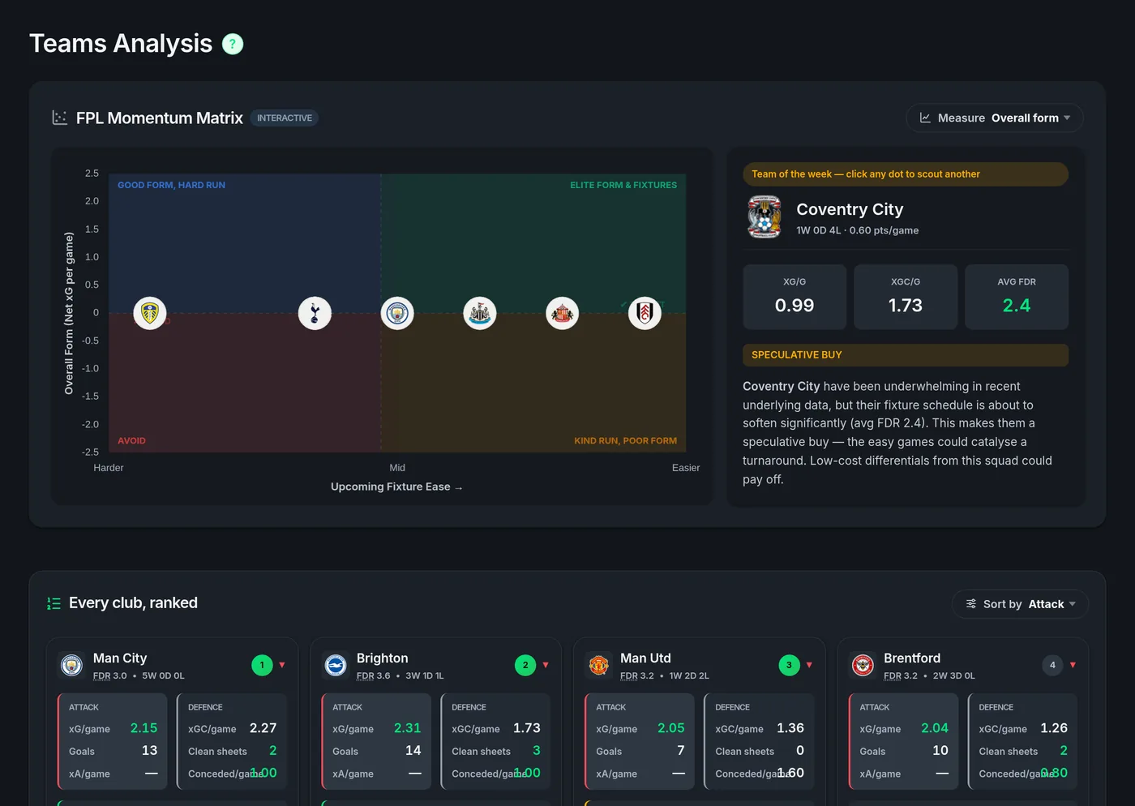Select the Tottenham dot on the matrix
Screen dimensions: 1135x806
point(315,313)
